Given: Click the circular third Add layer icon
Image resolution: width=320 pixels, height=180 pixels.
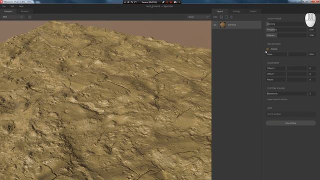Looking at the screenshot, I should (x=231, y=17).
